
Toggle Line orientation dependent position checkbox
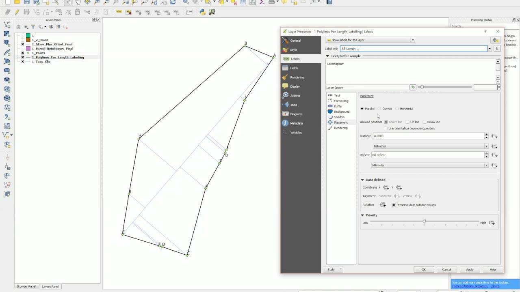(x=386, y=128)
